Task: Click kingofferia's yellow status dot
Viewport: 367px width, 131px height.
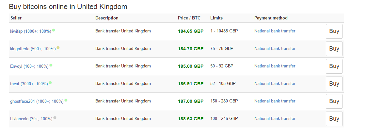Action: (58, 48)
